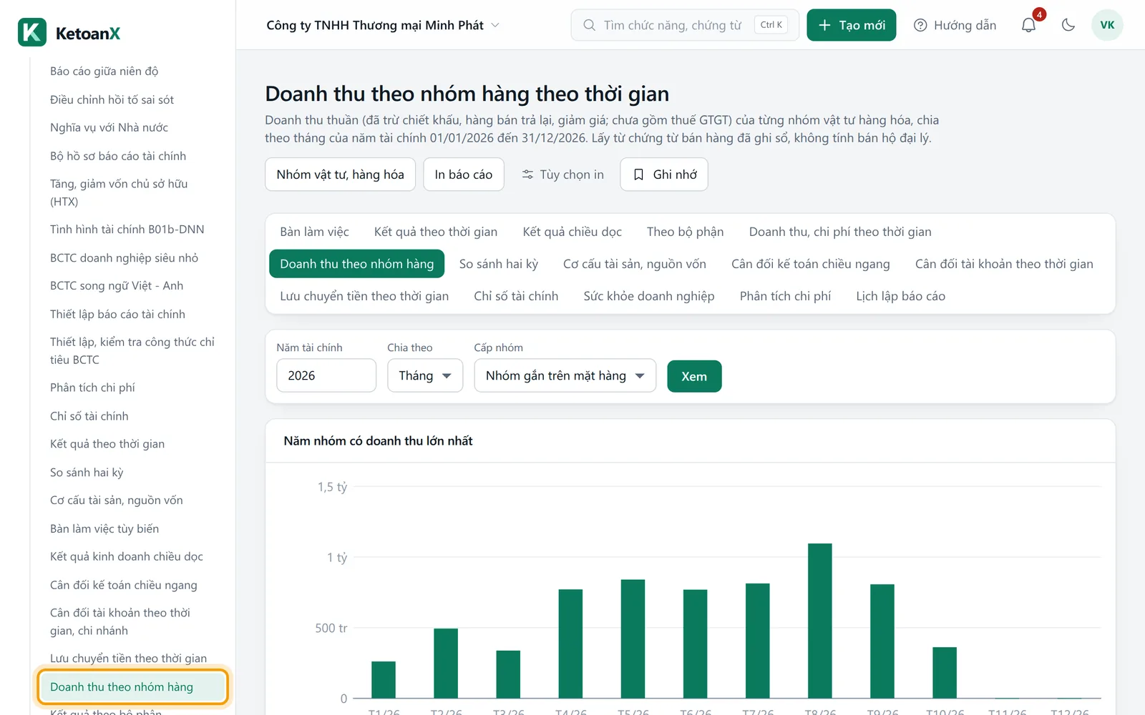Open Nghĩa vụ với Nhà nước sidebar item
The image size is (1145, 715).
click(x=109, y=127)
